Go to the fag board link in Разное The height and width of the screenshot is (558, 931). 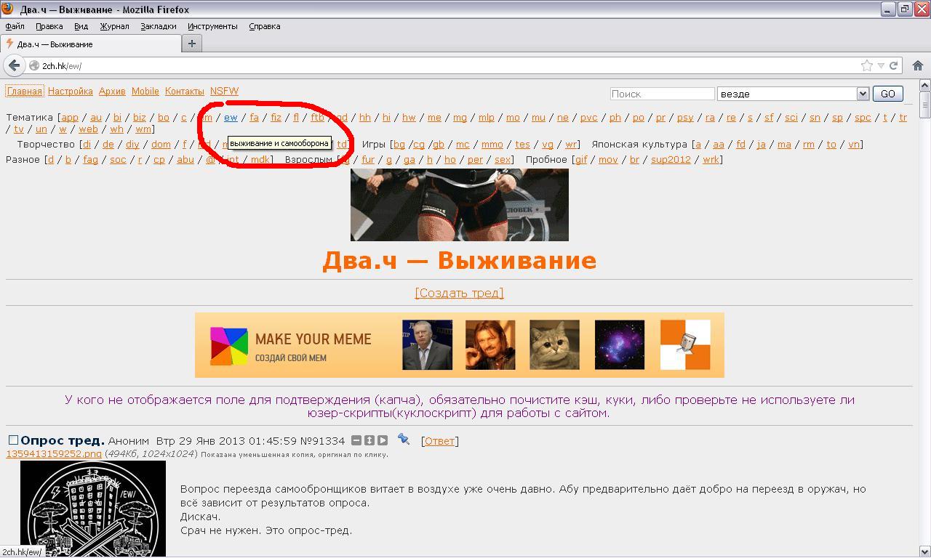pyautogui.click(x=90, y=160)
